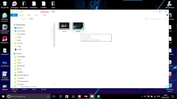Viewport: 177px width, 99px height.
Task: Click the ENG language indicator
Action: point(158,97)
